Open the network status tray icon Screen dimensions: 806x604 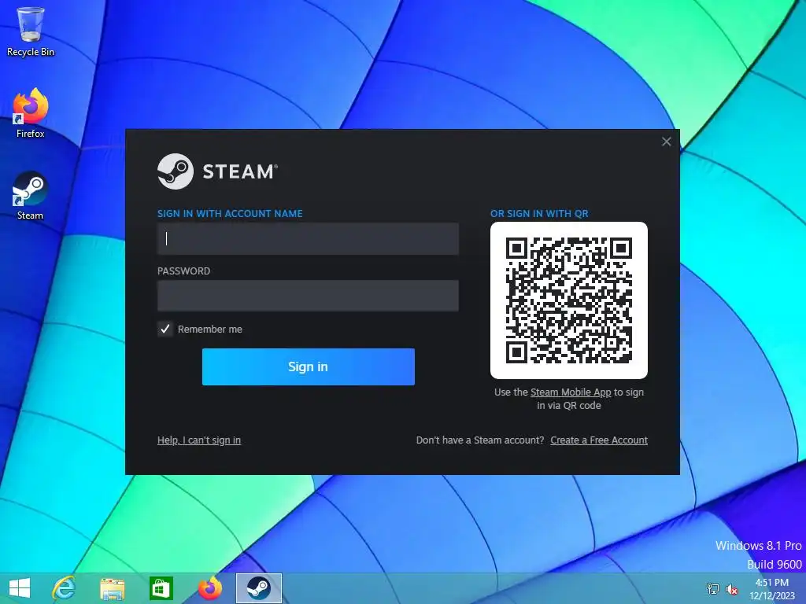(x=712, y=589)
